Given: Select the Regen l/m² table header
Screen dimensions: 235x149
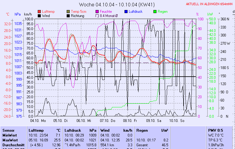Looking at the screenshot, I should pos(152,130).
